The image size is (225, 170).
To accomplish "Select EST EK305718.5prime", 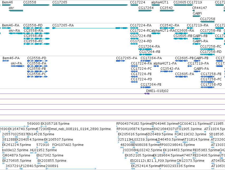I will point(44,126).
